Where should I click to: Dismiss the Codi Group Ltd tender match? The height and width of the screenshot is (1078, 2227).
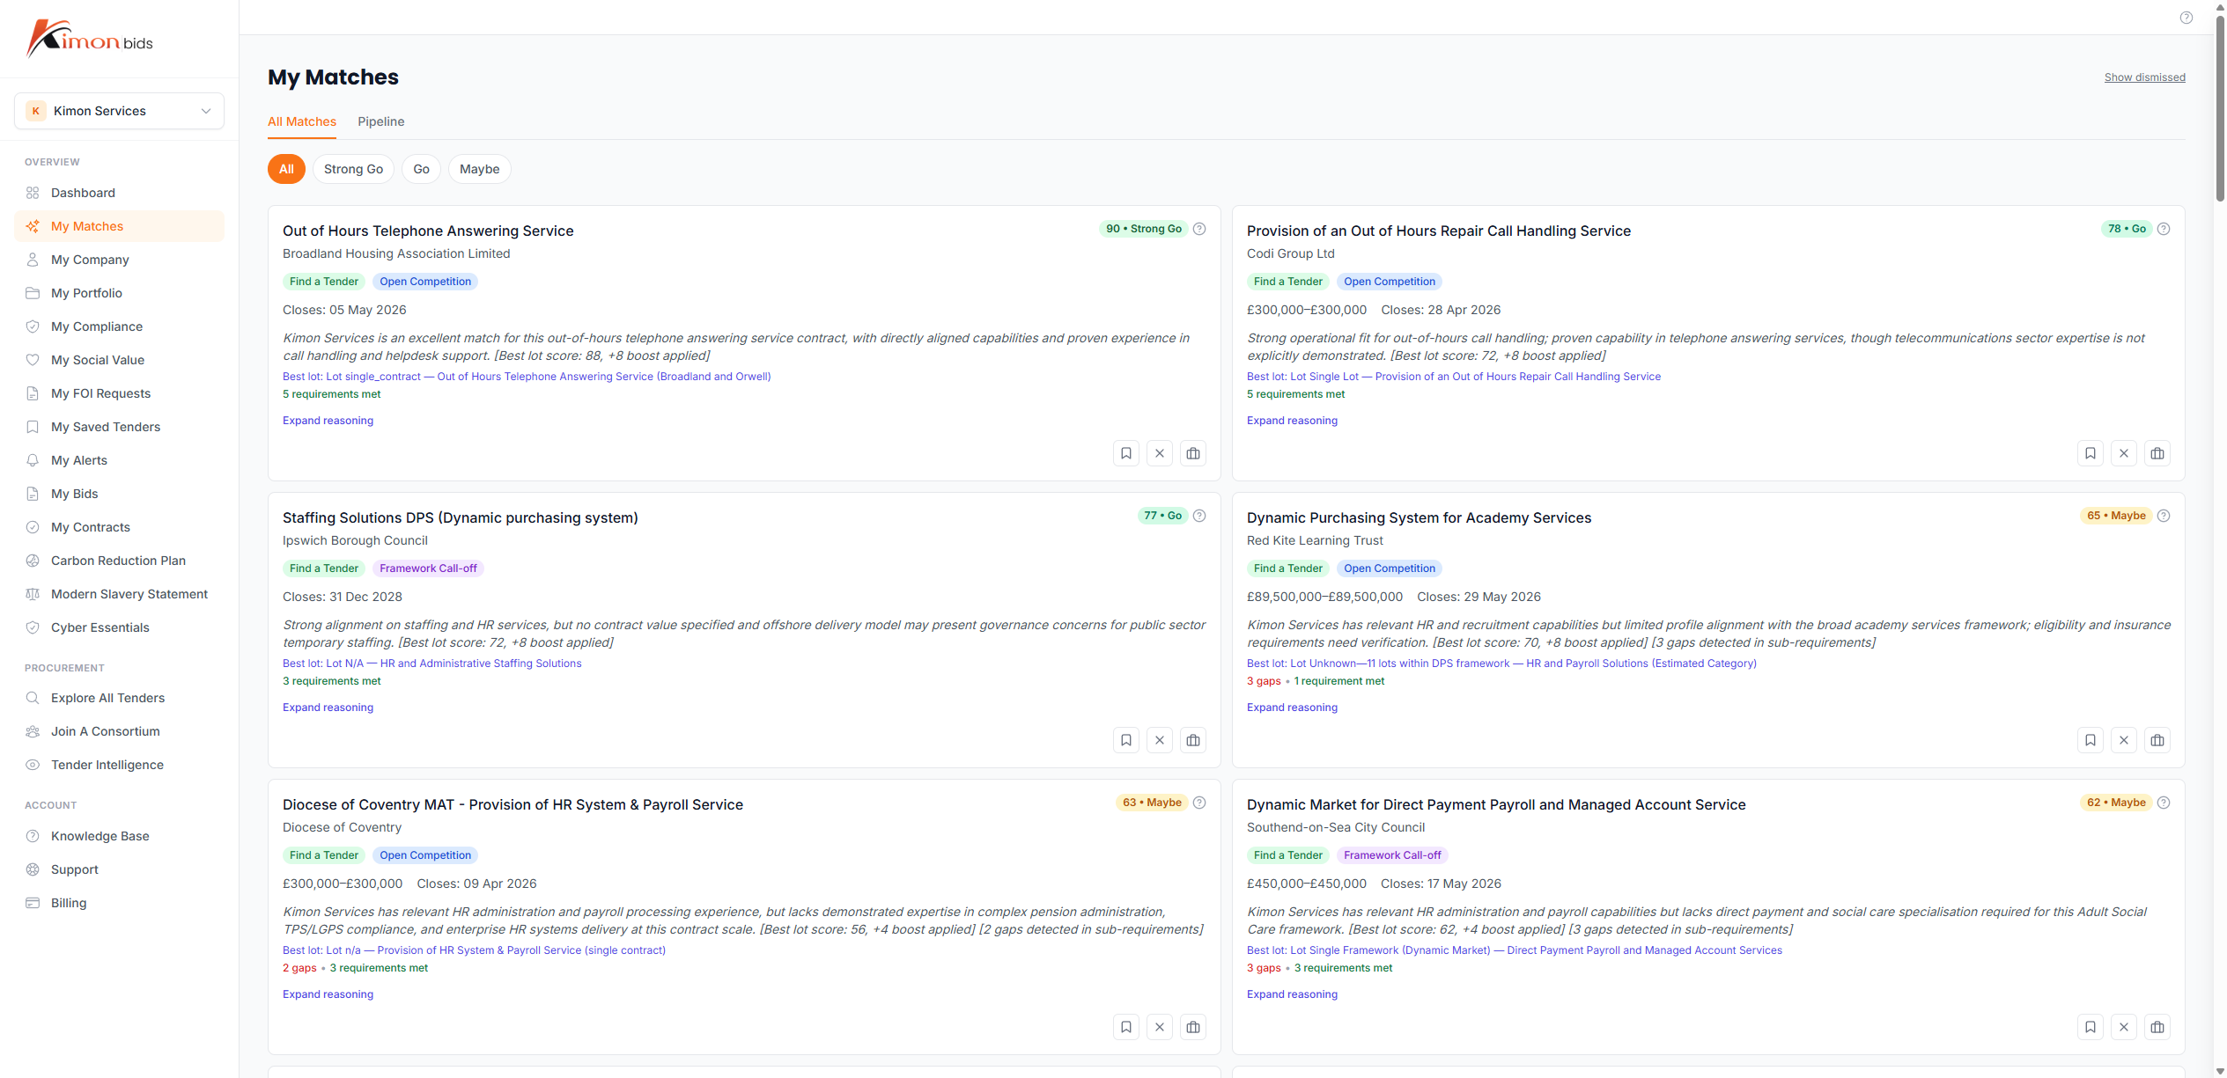[x=2124, y=453]
